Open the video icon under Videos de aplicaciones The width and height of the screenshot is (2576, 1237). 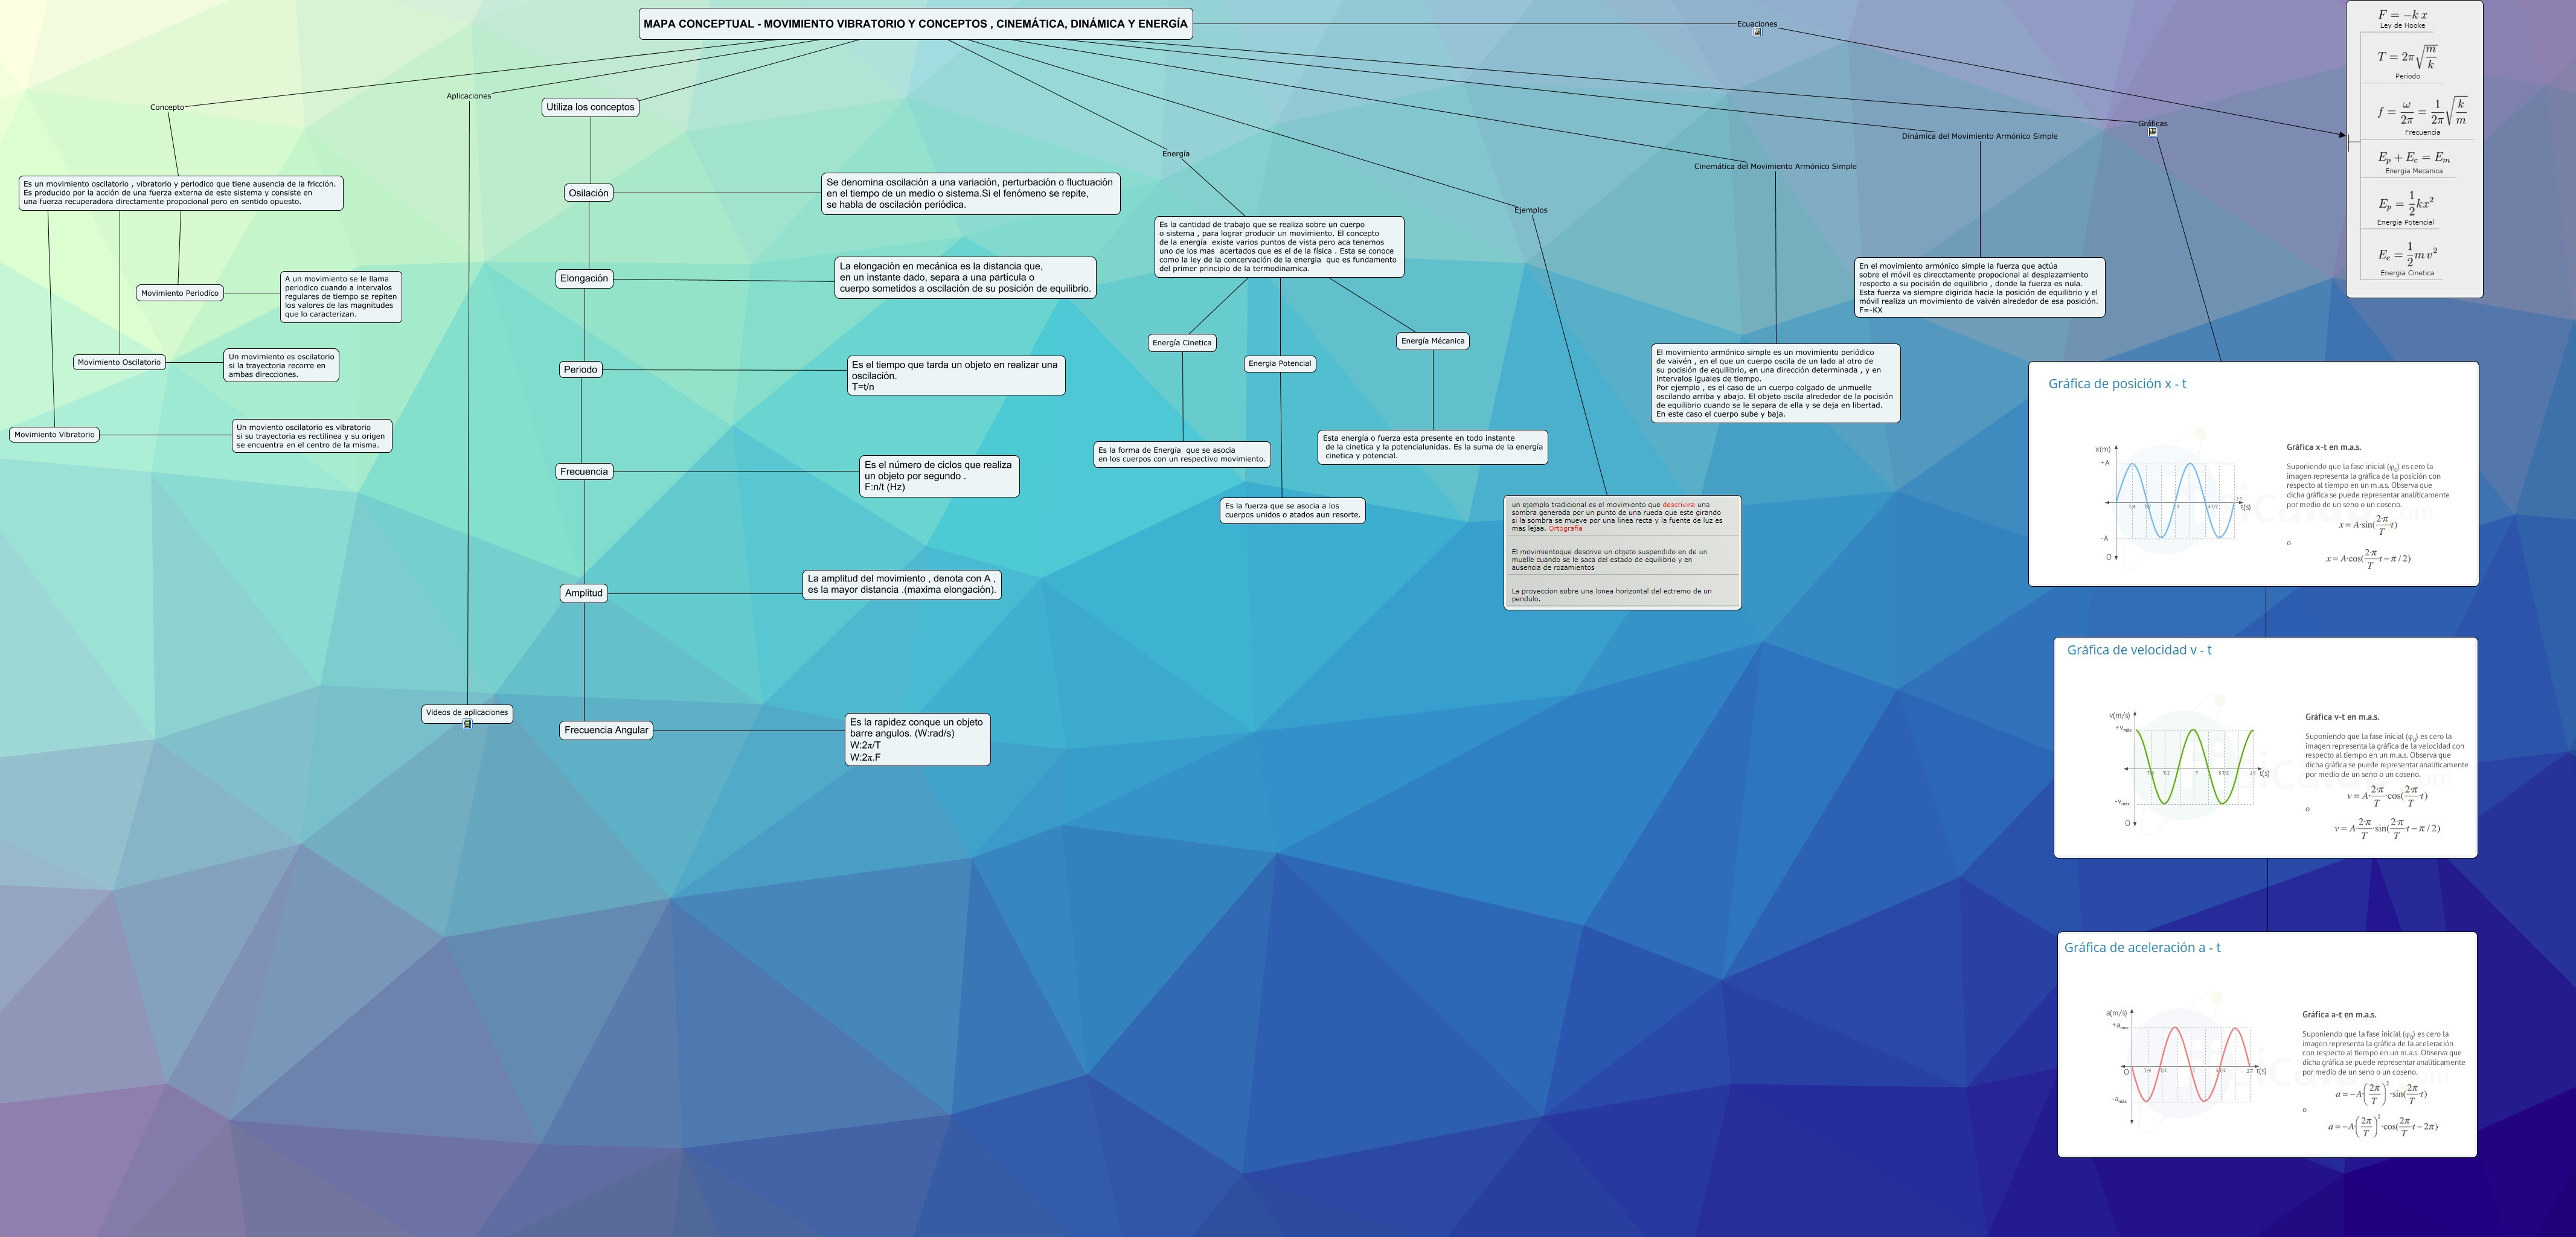pyautogui.click(x=467, y=723)
